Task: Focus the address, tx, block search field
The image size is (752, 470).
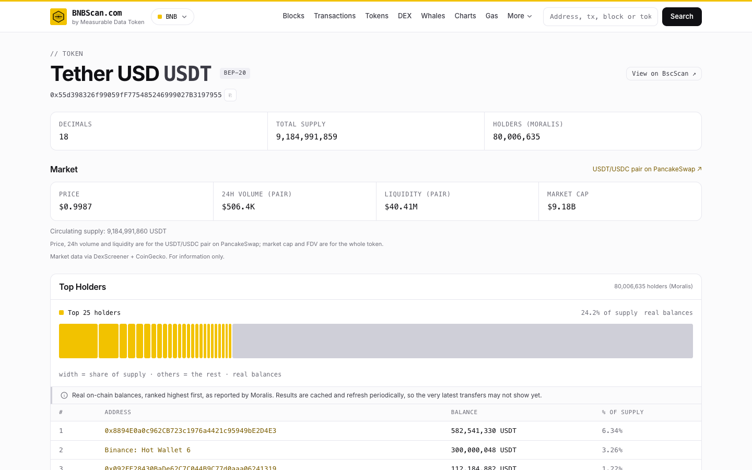Action: (601, 17)
